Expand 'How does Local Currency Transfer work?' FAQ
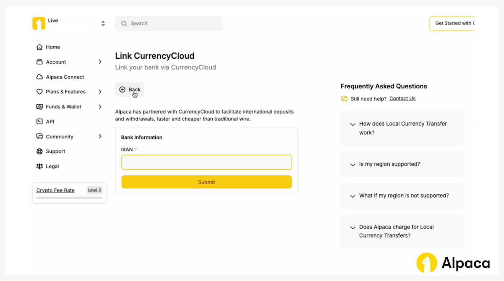 coord(353,124)
